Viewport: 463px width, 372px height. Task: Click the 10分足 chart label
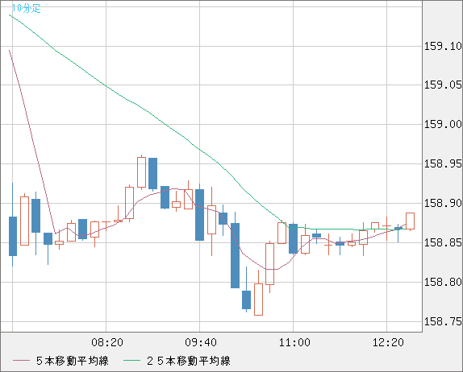(x=26, y=8)
